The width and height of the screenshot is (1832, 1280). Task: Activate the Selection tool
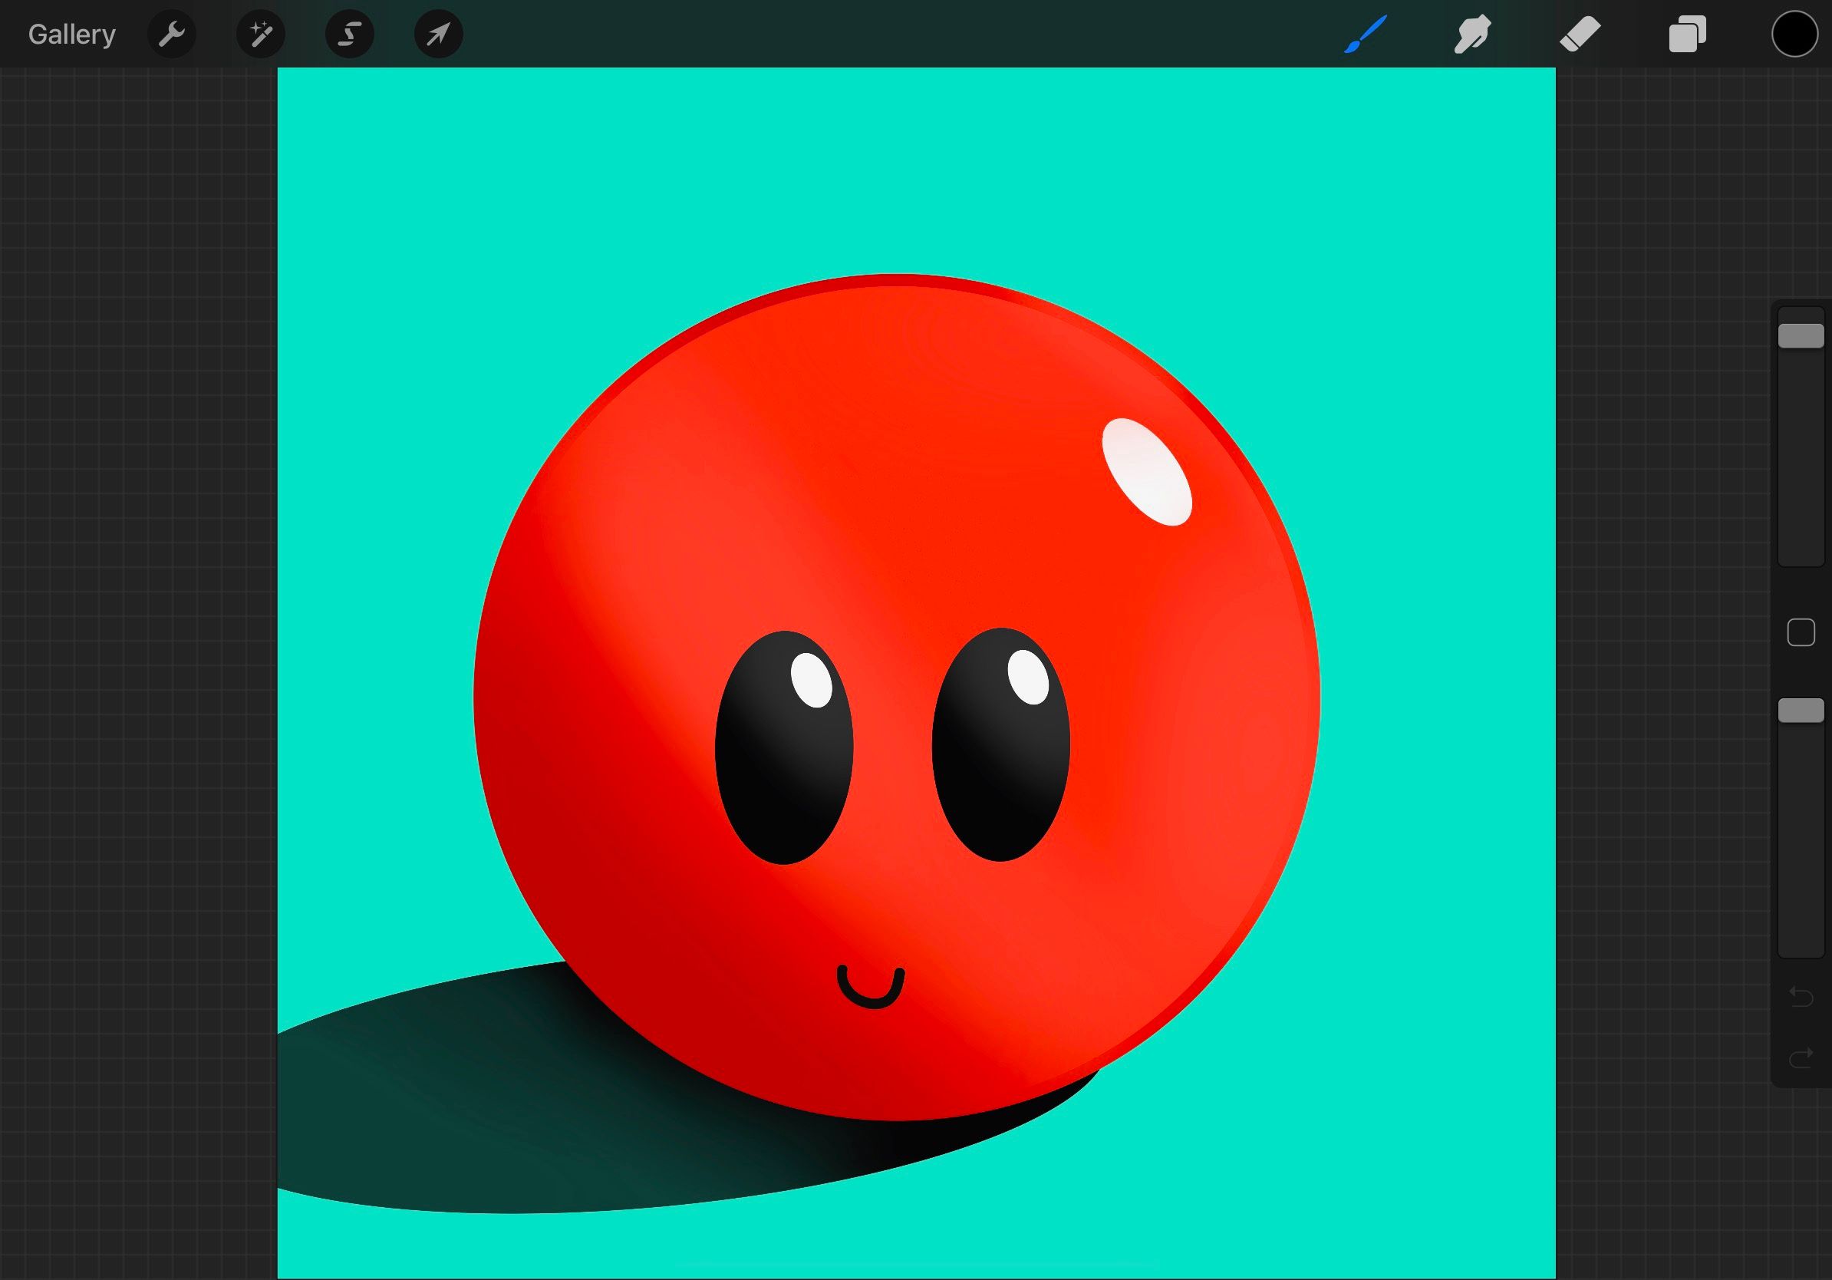click(x=350, y=35)
